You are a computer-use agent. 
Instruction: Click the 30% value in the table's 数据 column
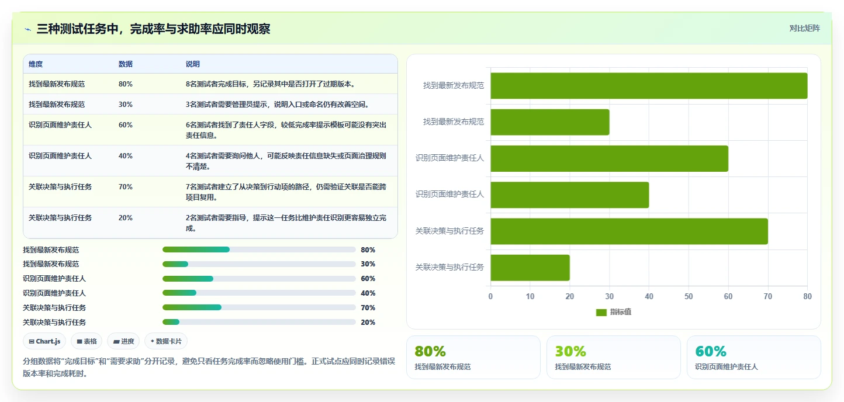coord(125,105)
